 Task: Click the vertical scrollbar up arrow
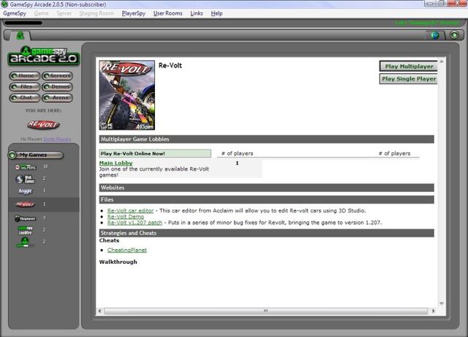442,62
